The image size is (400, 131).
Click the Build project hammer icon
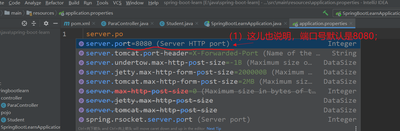click(x=325, y=13)
